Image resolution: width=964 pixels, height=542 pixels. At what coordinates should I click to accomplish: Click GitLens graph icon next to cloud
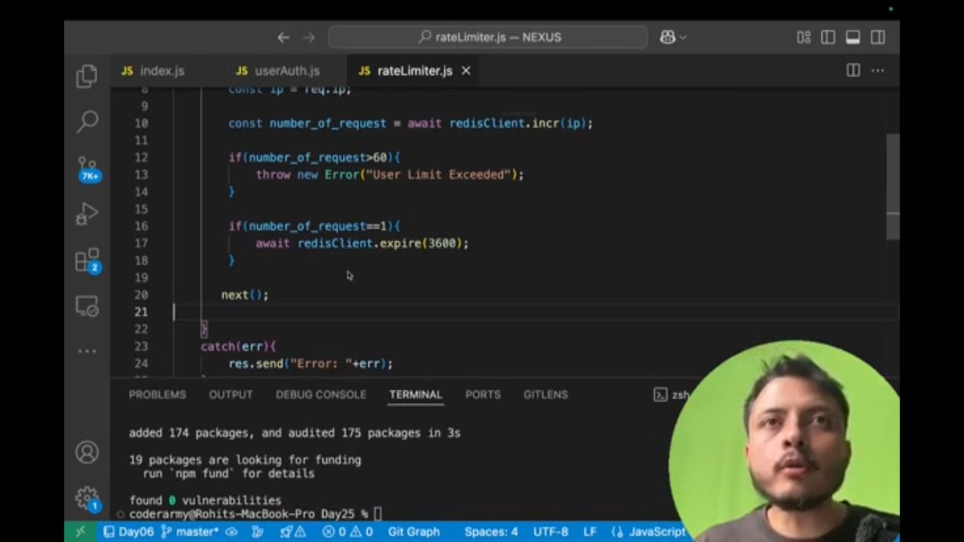point(257,532)
